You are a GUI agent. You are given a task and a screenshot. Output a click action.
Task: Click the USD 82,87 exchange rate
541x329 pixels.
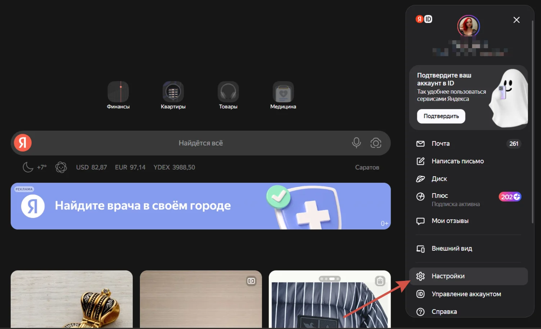point(91,167)
